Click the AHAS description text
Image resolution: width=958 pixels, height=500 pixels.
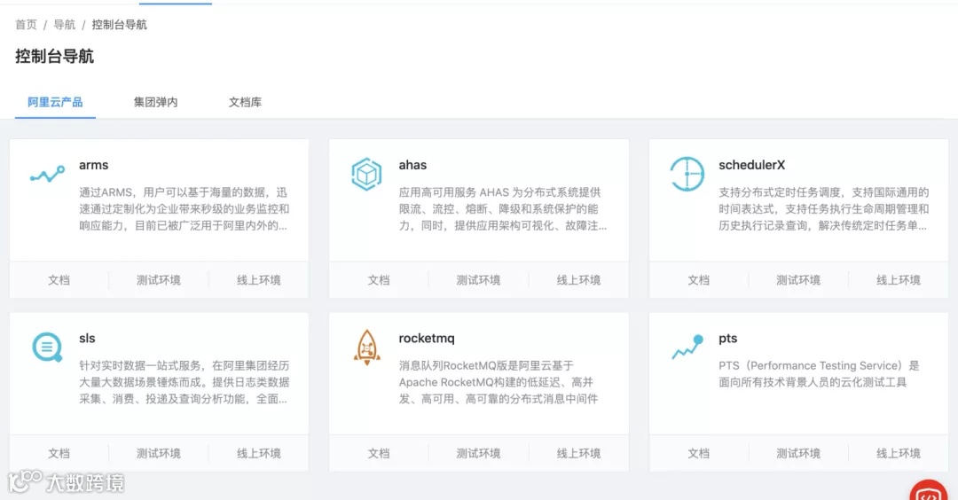[503, 209]
